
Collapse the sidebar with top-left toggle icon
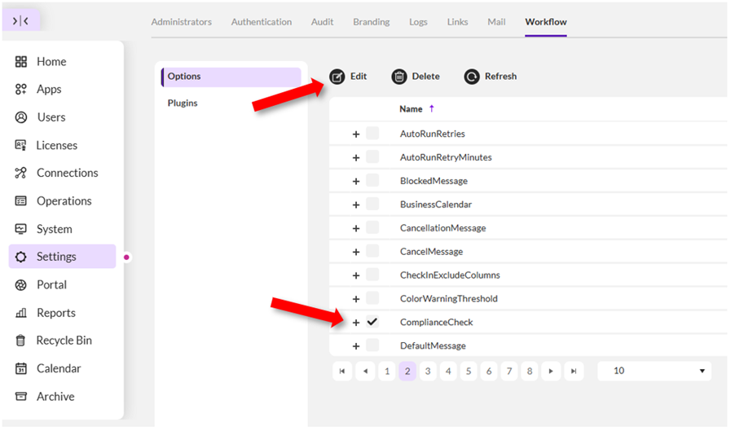tap(21, 20)
